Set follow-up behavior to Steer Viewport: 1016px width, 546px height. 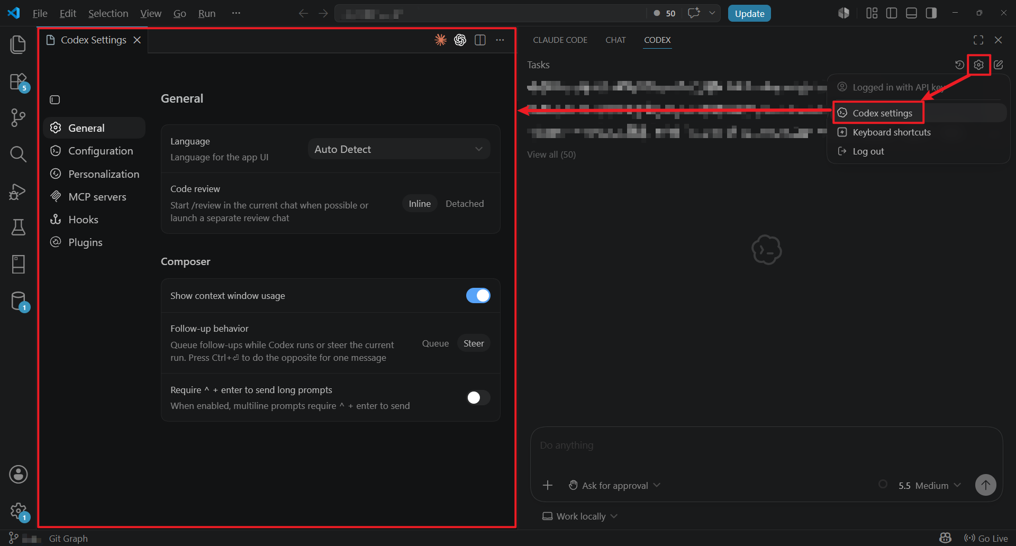pyautogui.click(x=474, y=343)
